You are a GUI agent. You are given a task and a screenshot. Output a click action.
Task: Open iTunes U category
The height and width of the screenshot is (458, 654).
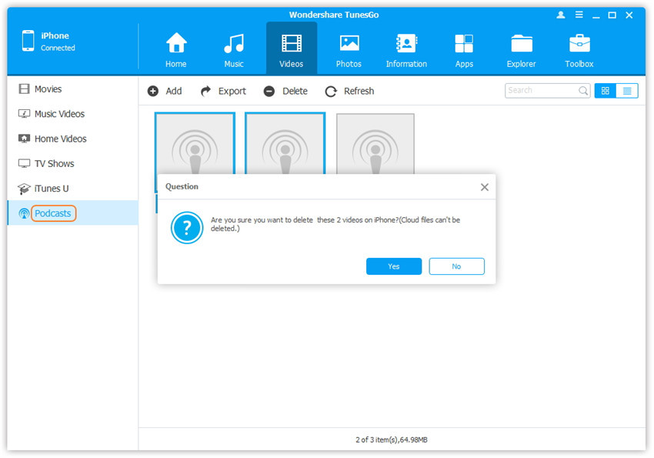pyautogui.click(x=52, y=189)
